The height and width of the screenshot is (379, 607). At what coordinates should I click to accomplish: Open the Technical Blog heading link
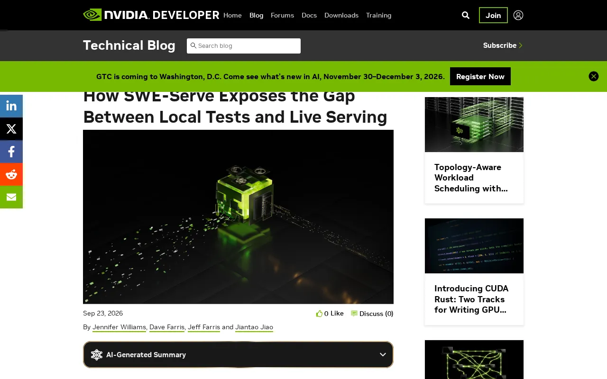(129, 45)
